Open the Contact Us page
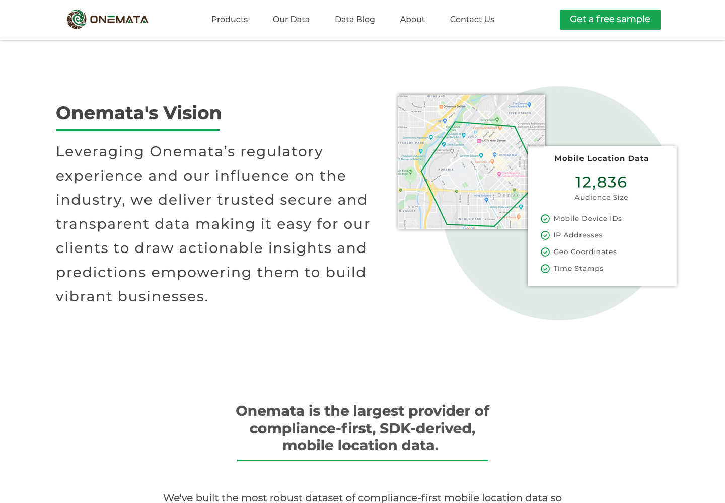The height and width of the screenshot is (503, 725). coord(472,19)
